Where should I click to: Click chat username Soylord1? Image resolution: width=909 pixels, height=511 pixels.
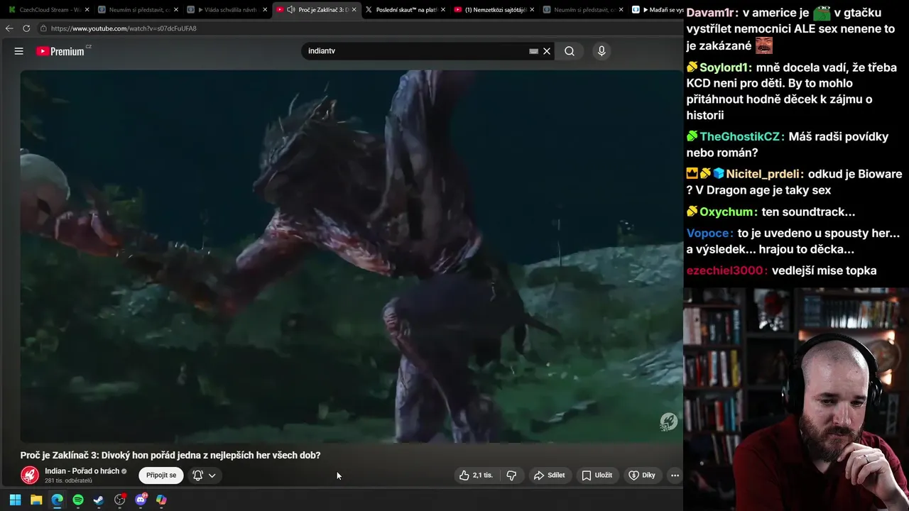click(726, 67)
